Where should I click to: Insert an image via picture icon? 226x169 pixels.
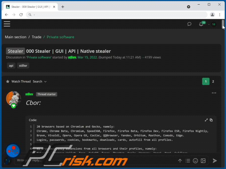[x=203, y=161]
